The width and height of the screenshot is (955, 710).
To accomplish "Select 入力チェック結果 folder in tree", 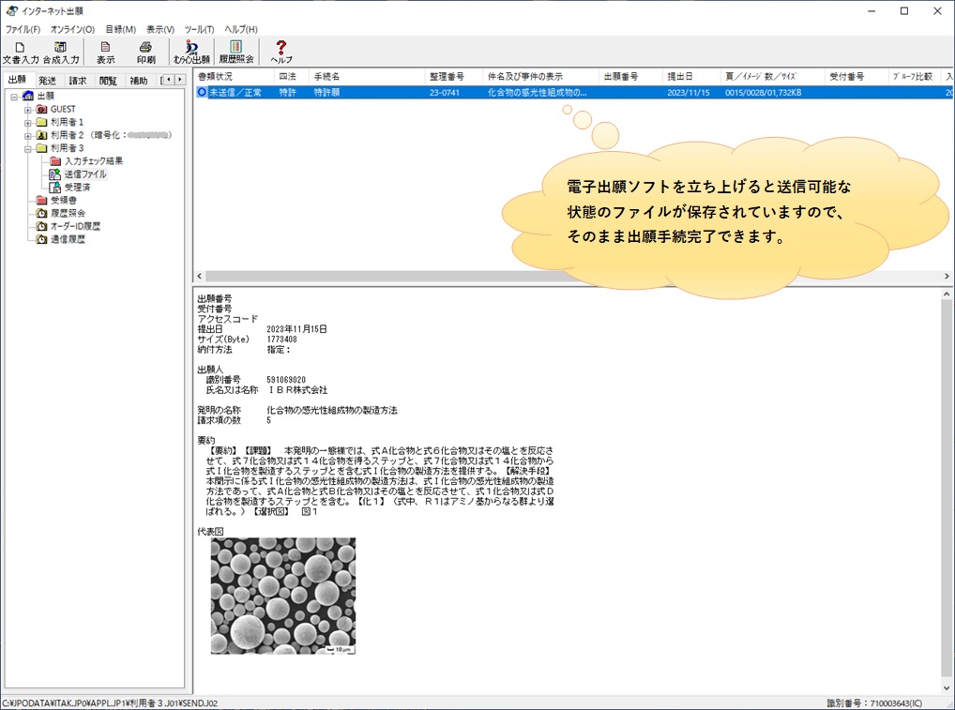I will (x=93, y=161).
